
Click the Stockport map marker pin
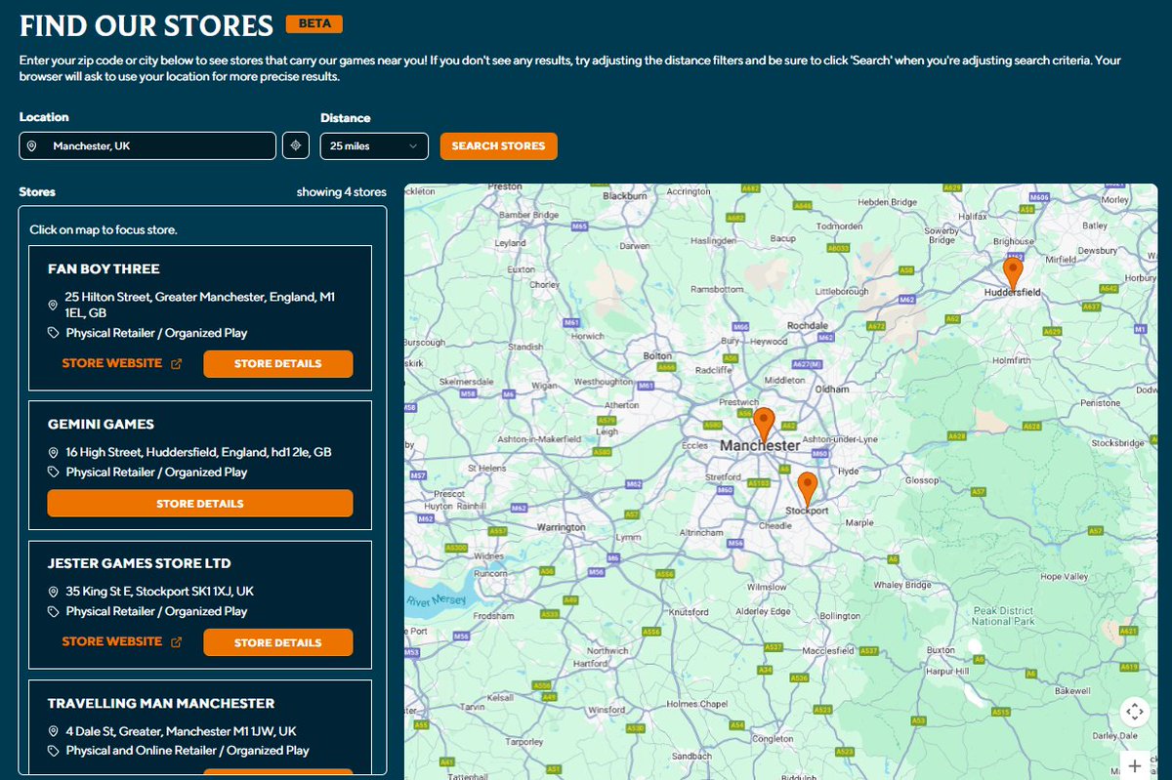pos(807,488)
